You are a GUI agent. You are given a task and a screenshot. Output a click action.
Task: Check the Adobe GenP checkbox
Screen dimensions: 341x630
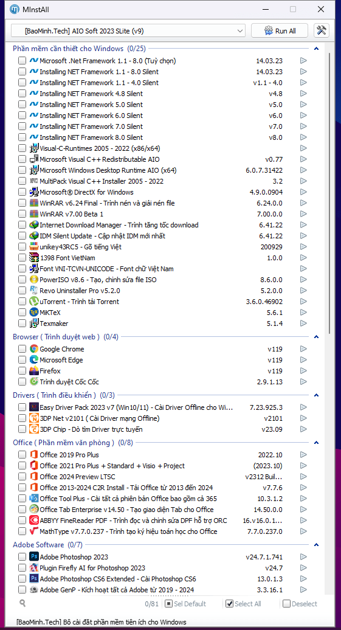(x=22, y=590)
